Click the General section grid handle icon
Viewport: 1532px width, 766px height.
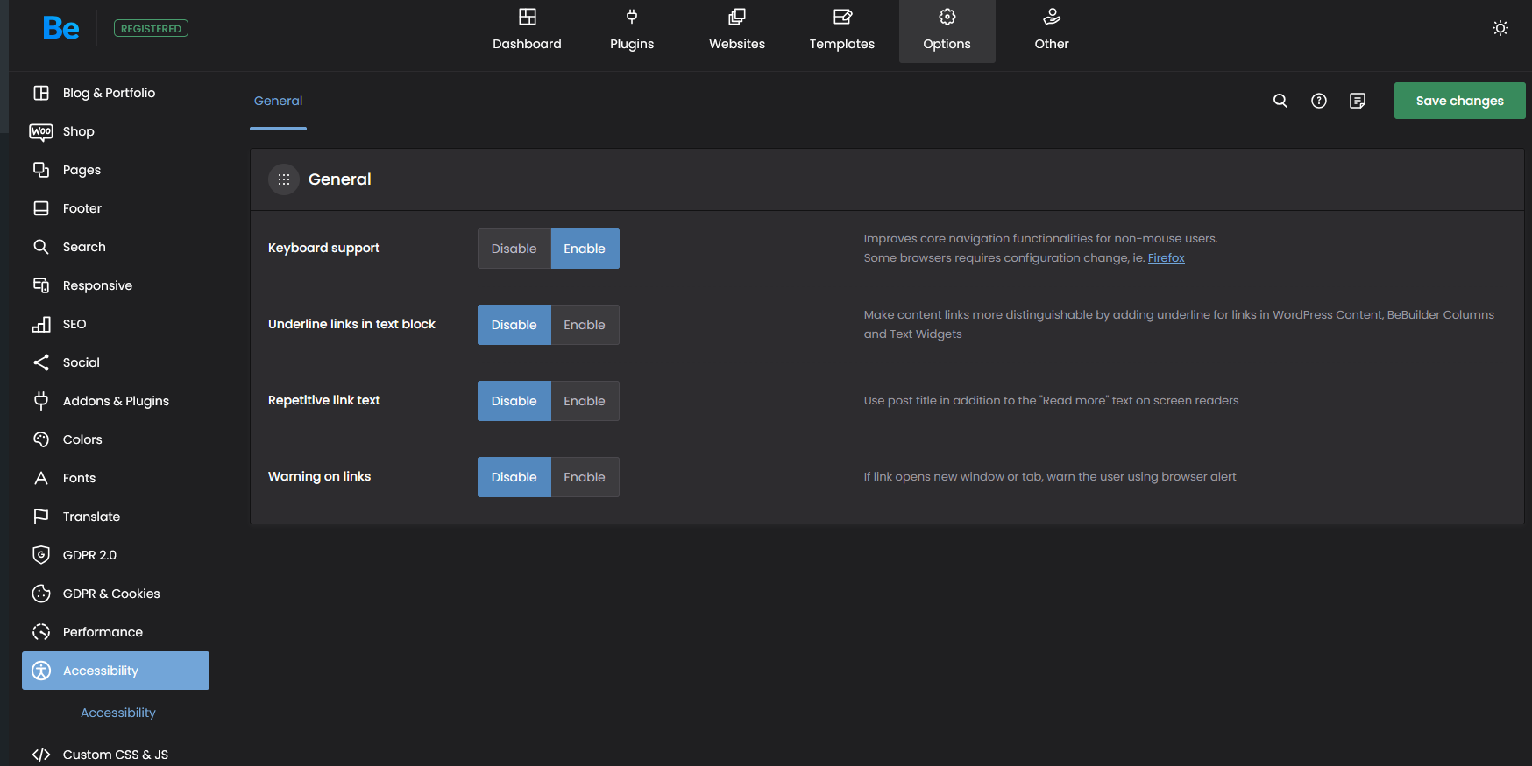tap(284, 179)
